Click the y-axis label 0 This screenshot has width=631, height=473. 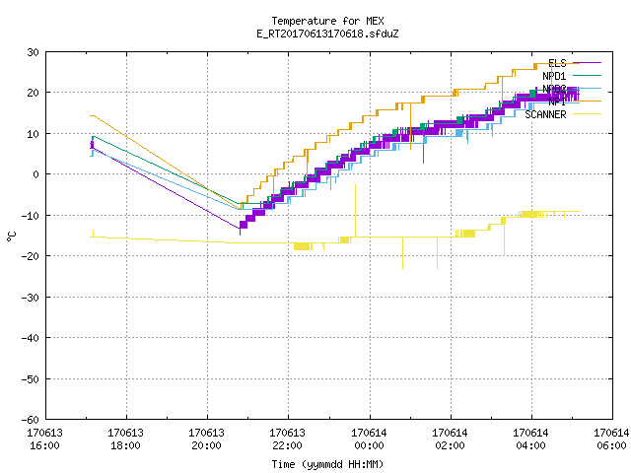(36, 174)
